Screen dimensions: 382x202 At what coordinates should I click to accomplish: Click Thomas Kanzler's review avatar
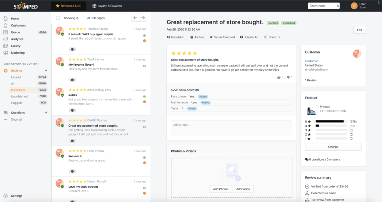60,31
